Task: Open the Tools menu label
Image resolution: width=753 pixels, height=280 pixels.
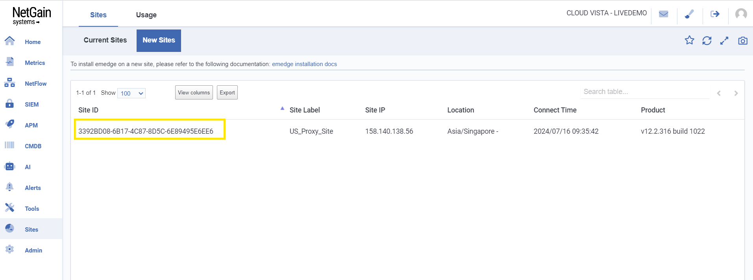Action: [32, 209]
